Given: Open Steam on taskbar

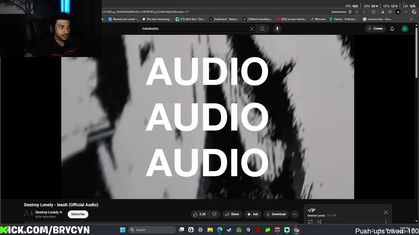Looking at the screenshot, I should coord(229,230).
